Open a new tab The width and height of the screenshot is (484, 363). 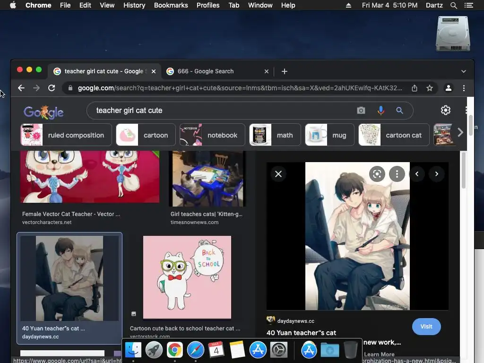point(284,72)
